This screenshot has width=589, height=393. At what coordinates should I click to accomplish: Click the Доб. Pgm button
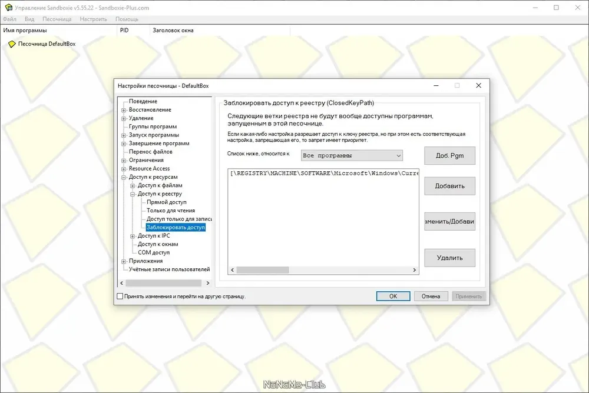(449, 155)
